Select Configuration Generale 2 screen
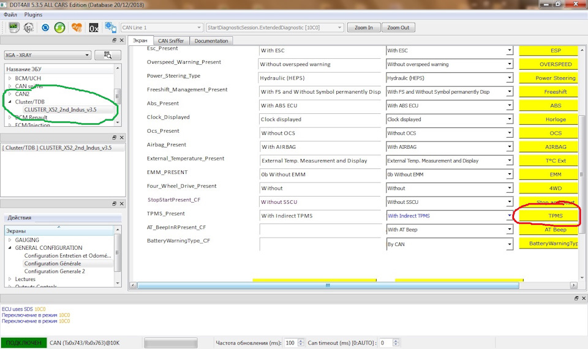Viewport: 588px width, 349px height. pyautogui.click(x=55, y=271)
